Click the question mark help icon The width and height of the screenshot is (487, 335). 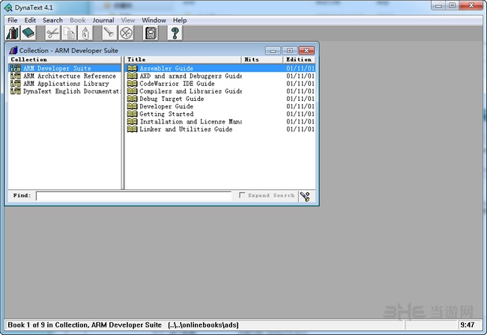coord(175,33)
